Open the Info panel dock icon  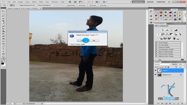point(151,22)
